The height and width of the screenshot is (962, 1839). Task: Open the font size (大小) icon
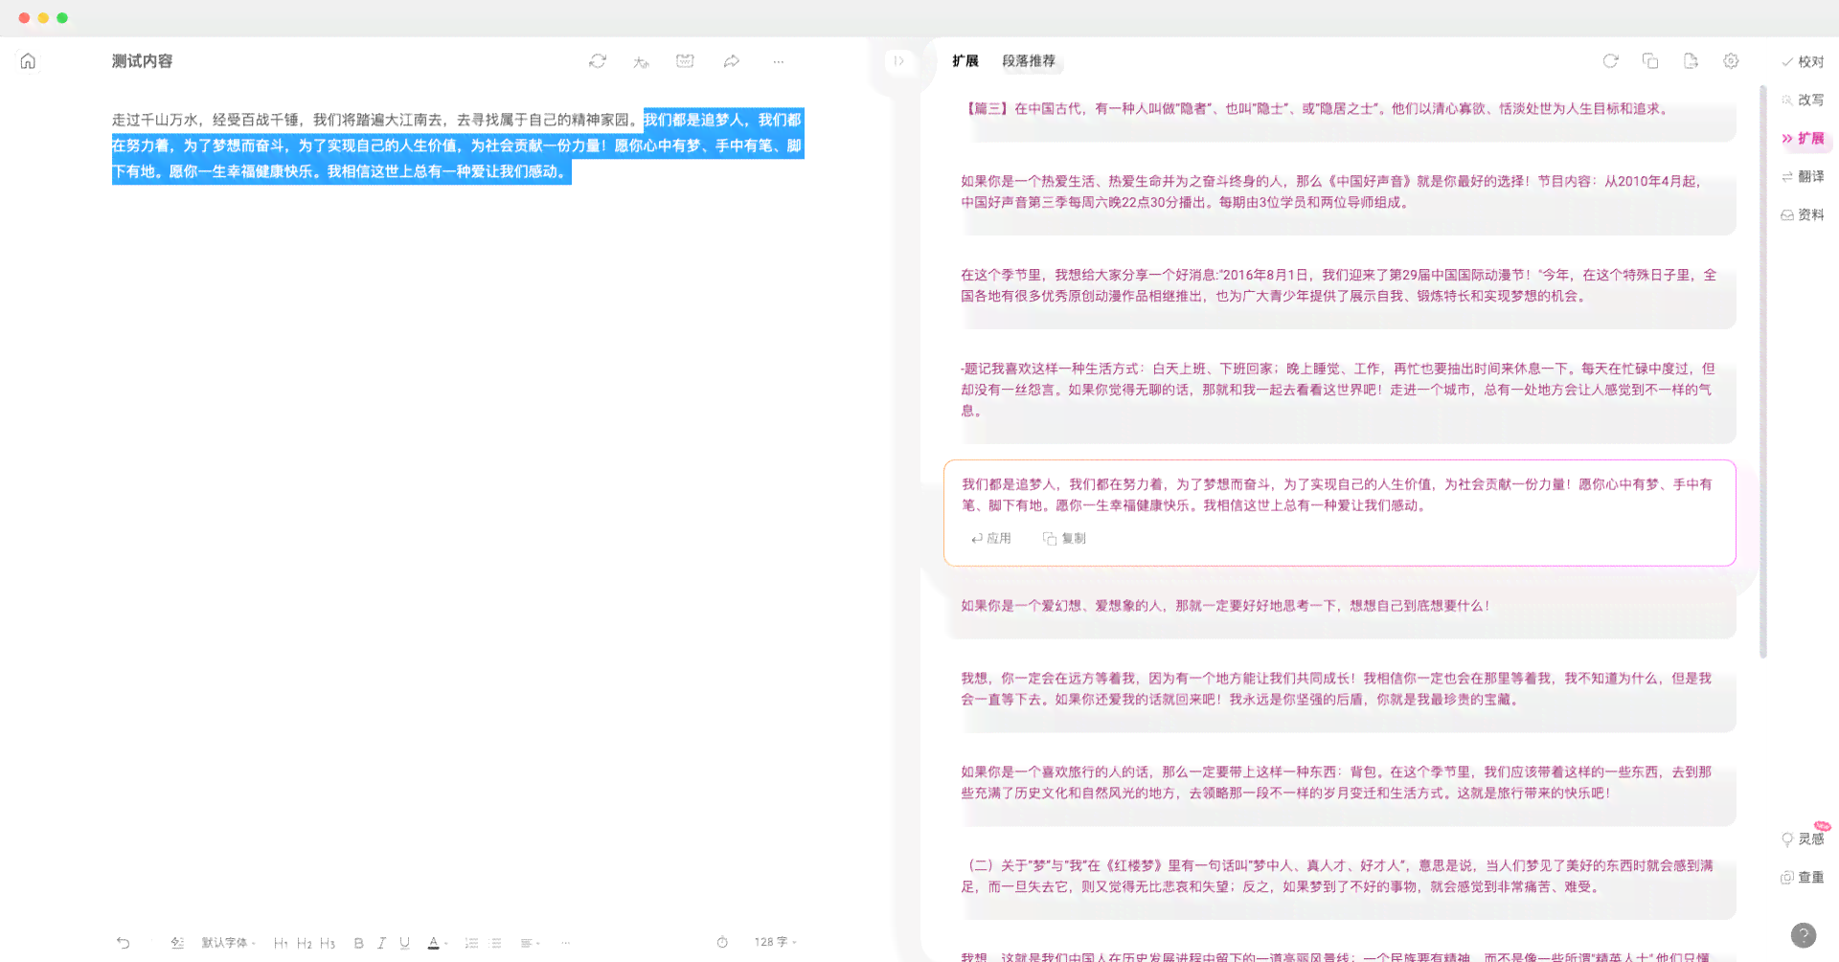[641, 62]
